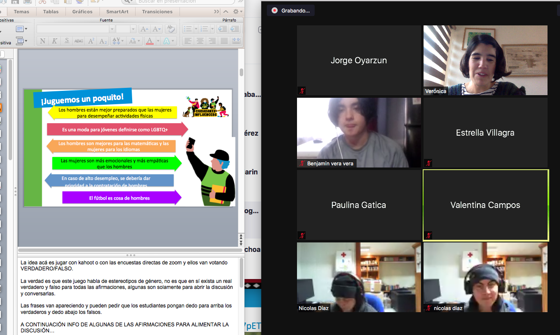Viewport: 560px width, 335px height.
Task: Open the font name dropdown
Action: coord(112,29)
